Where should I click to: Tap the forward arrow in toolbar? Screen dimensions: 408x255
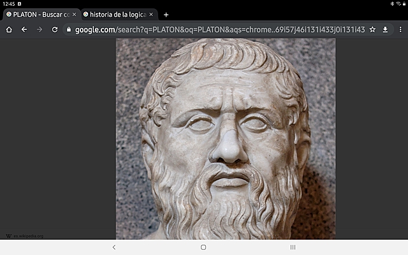tap(40, 30)
